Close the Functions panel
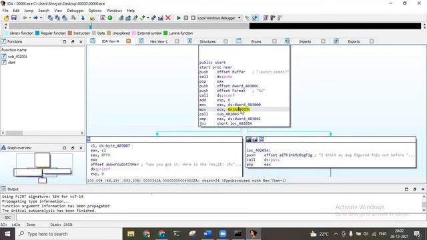The width and height of the screenshot is (427, 240). pos(81,41)
